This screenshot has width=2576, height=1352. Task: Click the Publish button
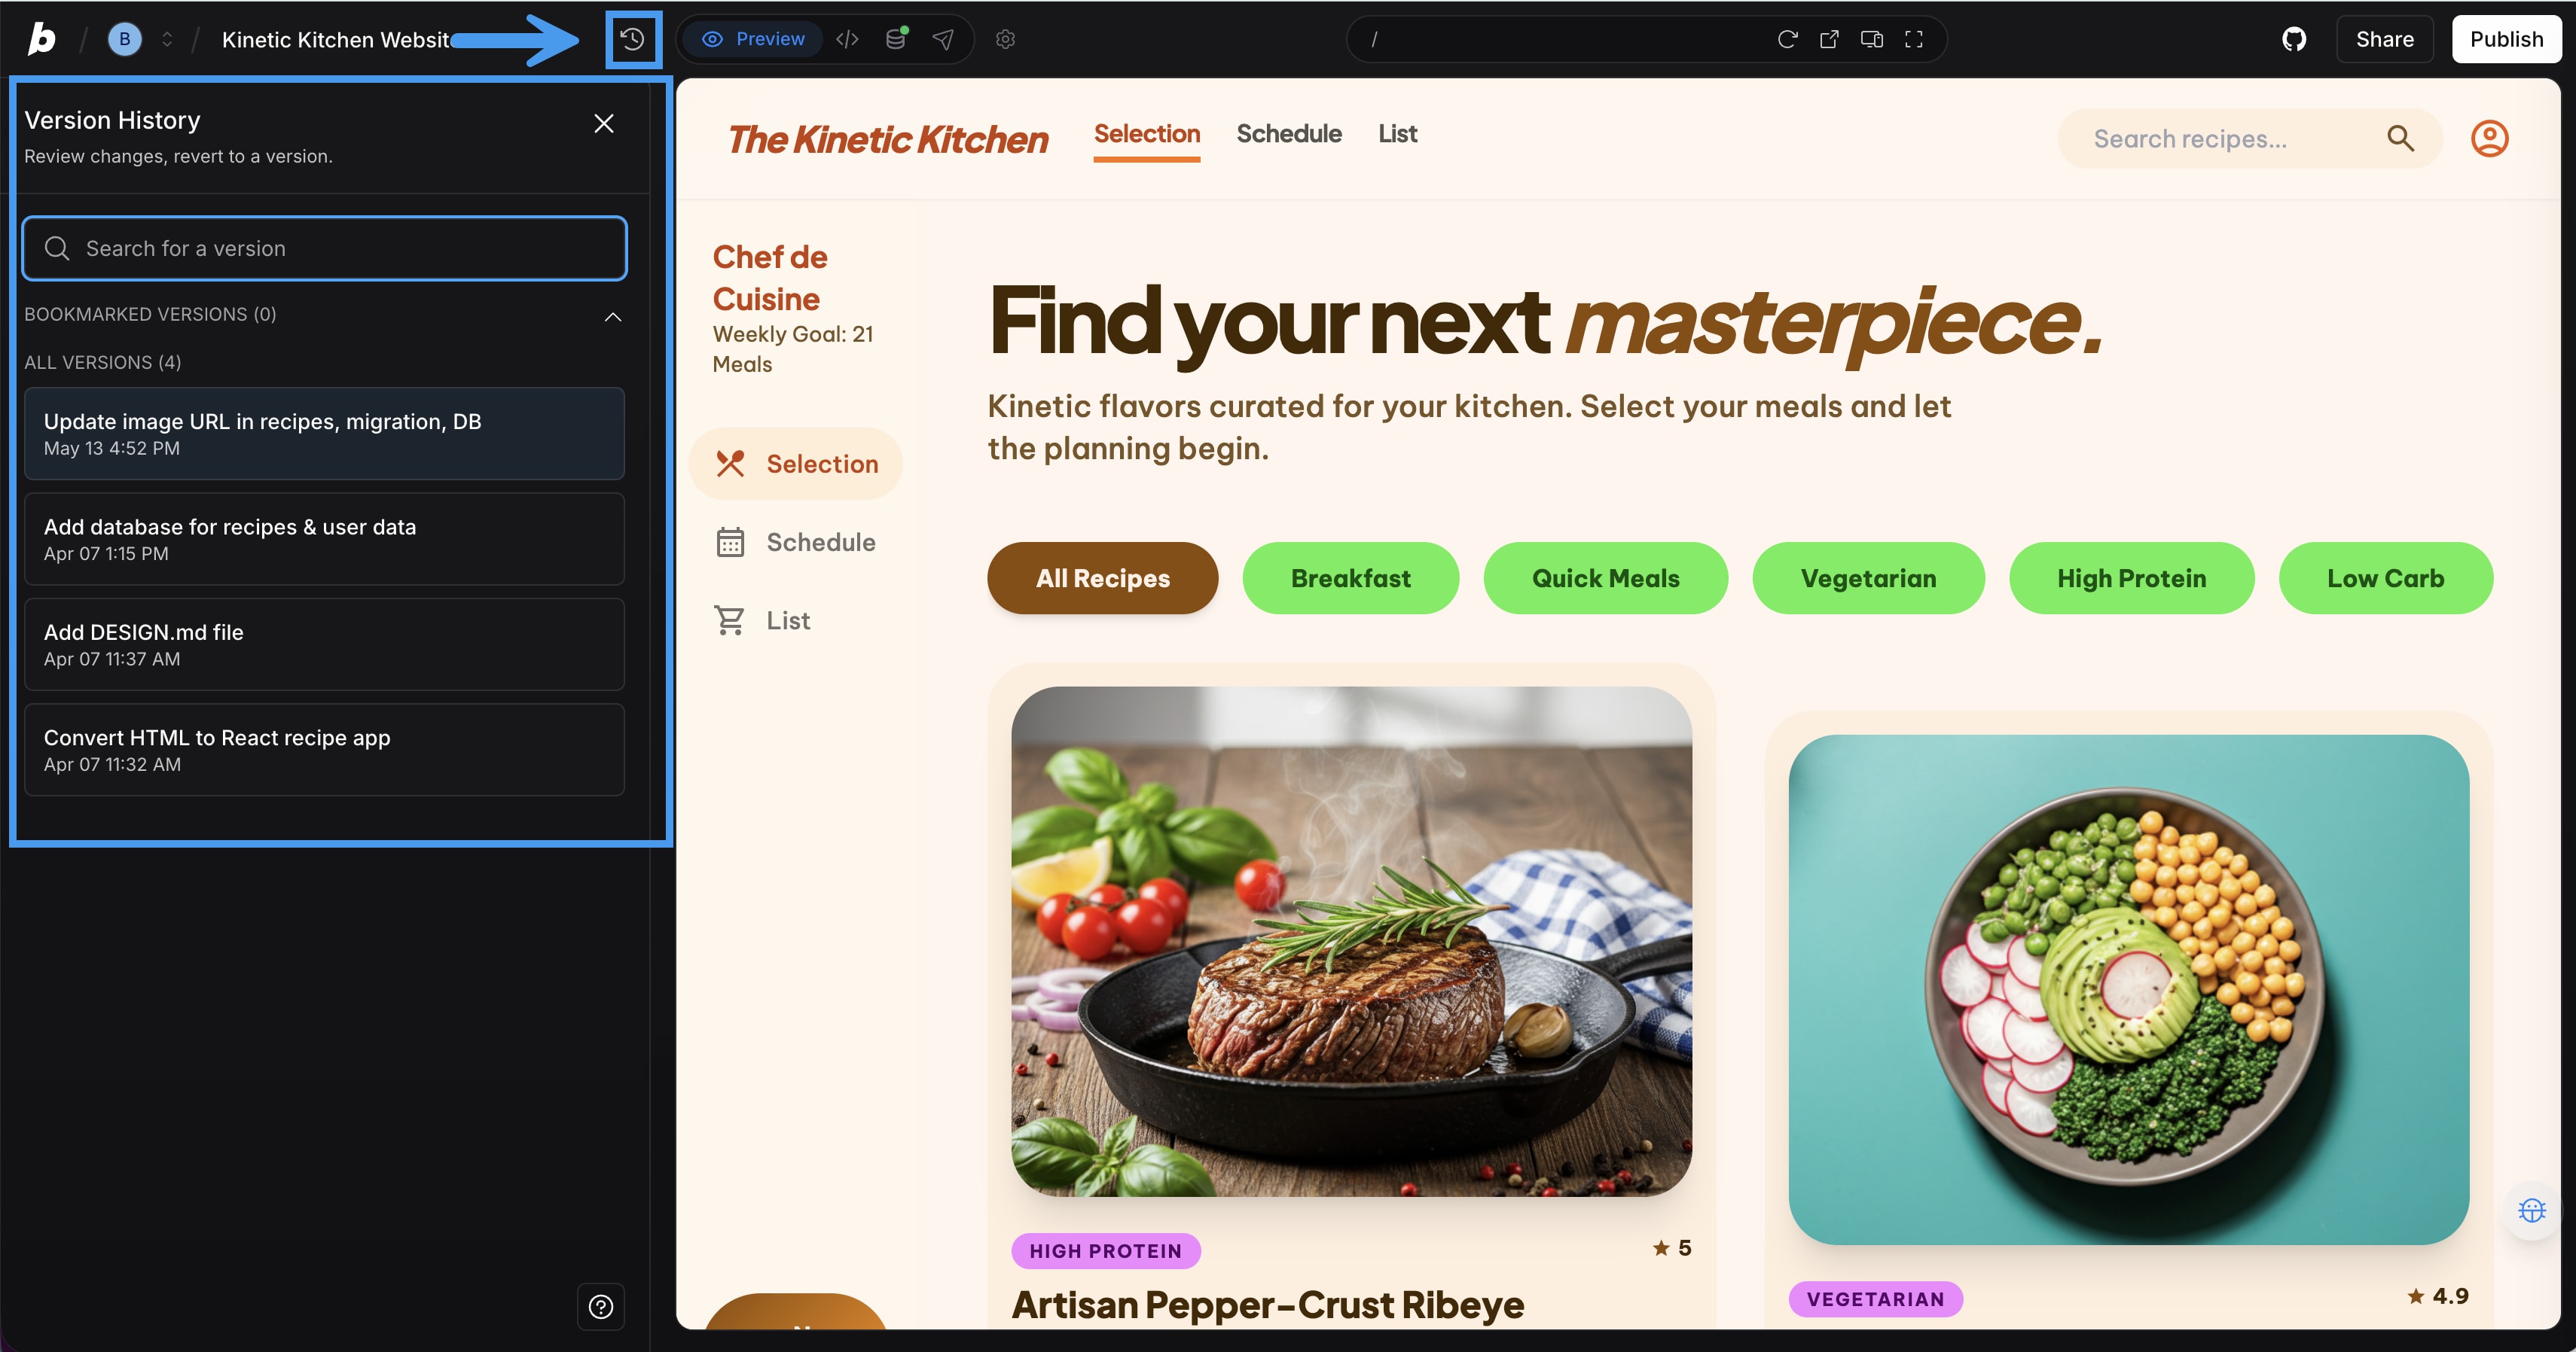[x=2506, y=39]
